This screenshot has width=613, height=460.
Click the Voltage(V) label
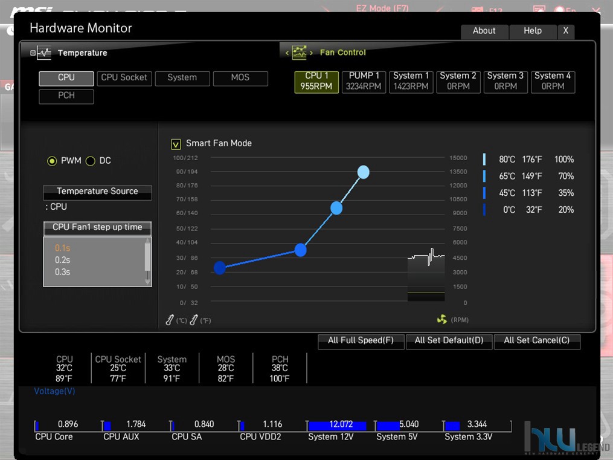tap(55, 391)
